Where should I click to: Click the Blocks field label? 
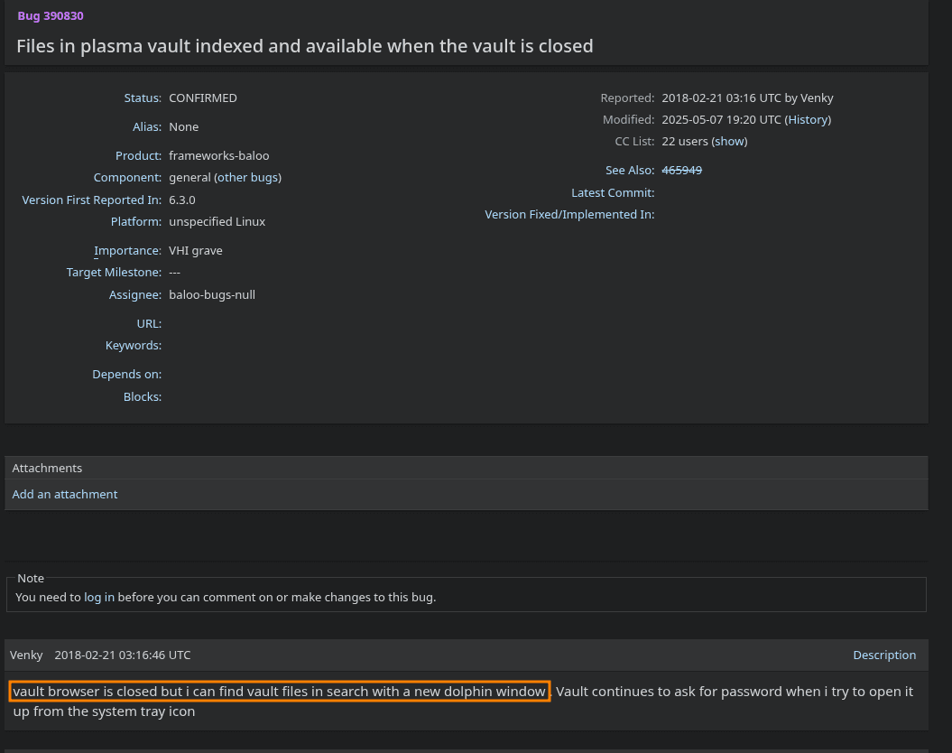pos(142,397)
